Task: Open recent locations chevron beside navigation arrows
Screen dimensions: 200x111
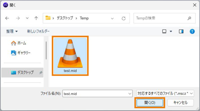Action: click(x=27, y=18)
